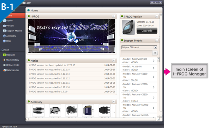Image resolution: width=212 pixels, height=128 pixels.
Task: Click the Online Credit banner image
Action: 71,36
